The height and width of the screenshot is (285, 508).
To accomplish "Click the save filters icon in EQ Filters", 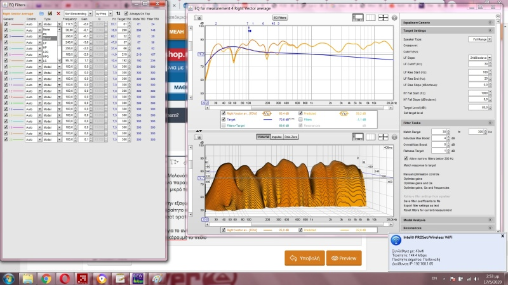I will pos(50,13).
